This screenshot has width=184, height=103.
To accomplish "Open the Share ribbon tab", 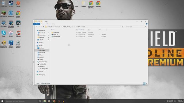I will pyautogui.click(x=48, y=24).
